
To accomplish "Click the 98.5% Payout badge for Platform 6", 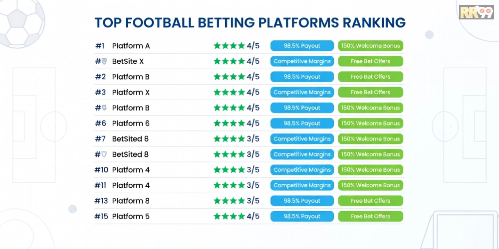I will pos(302,123).
